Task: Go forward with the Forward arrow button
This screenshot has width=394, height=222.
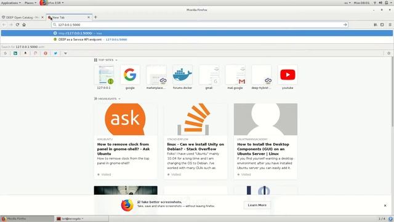Action: click(x=11, y=25)
